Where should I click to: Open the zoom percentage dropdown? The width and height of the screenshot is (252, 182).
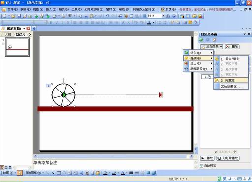[163, 16]
